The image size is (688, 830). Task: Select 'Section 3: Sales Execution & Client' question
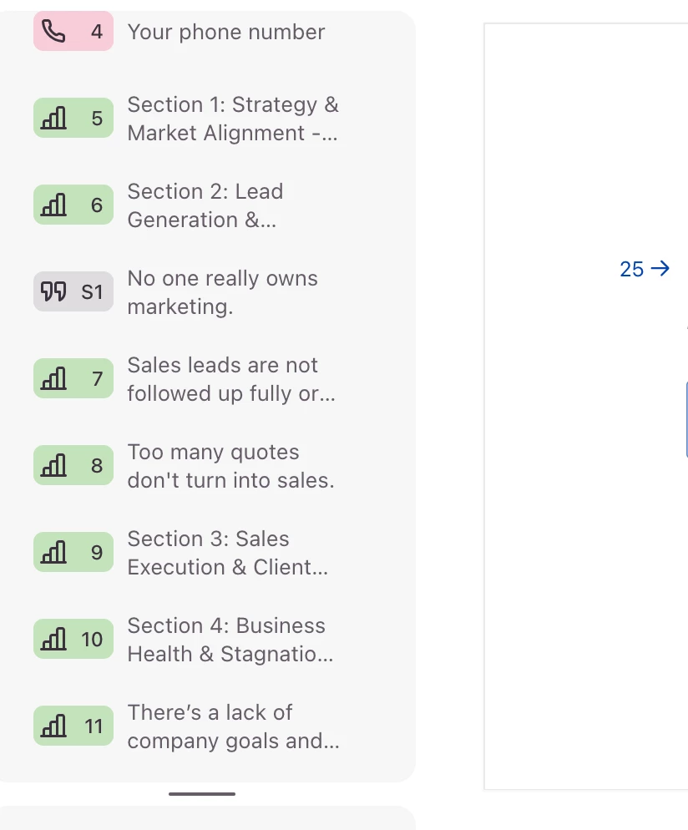click(228, 553)
